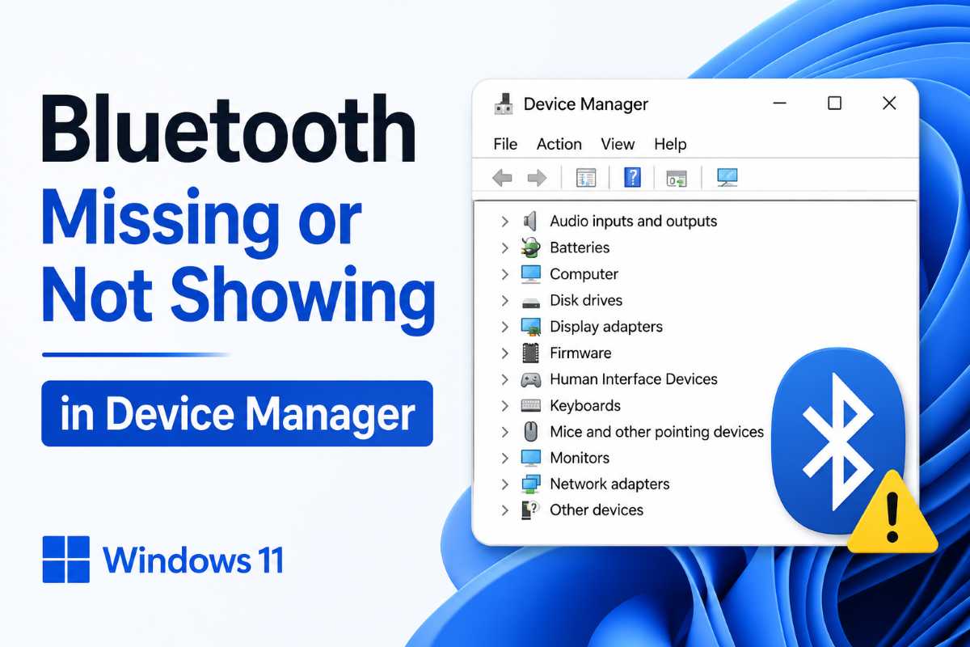Click the Windows 11 logo
The height and width of the screenshot is (647, 970).
coord(66,560)
